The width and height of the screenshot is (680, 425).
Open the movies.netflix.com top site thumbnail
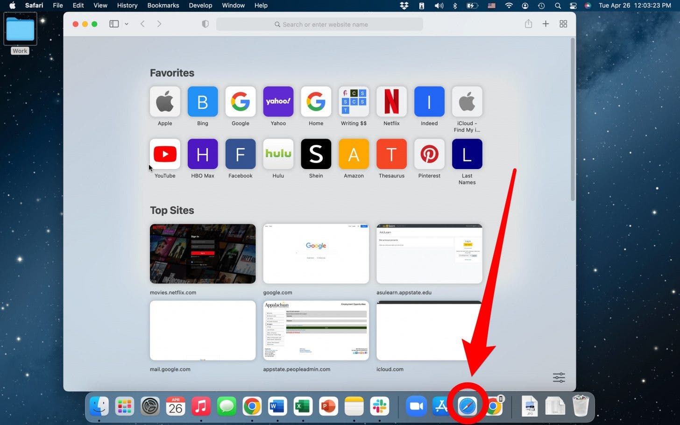pos(203,254)
